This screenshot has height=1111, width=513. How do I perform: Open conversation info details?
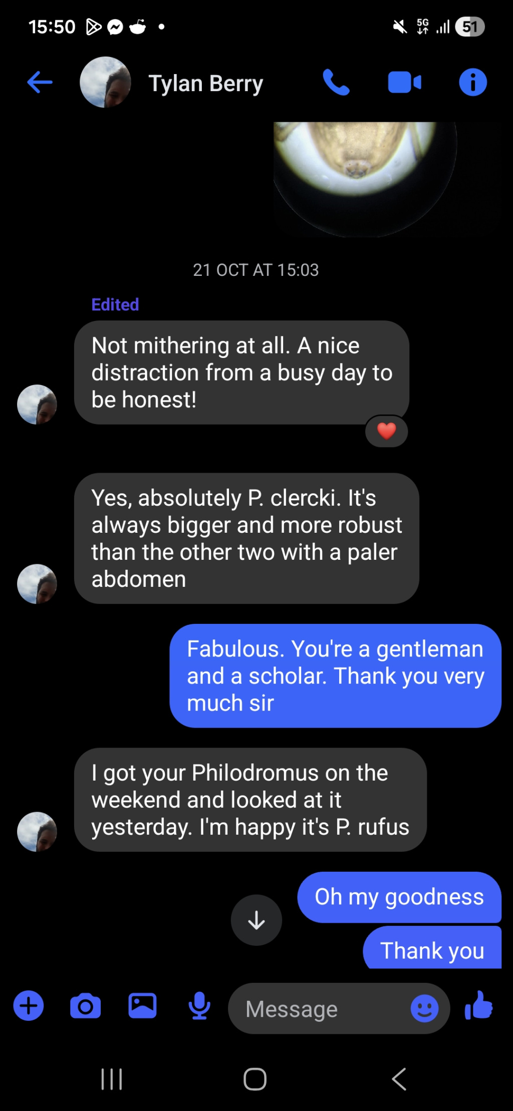click(x=472, y=83)
